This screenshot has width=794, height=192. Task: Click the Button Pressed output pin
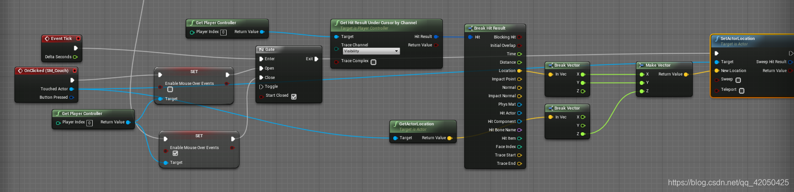pyautogui.click(x=71, y=97)
